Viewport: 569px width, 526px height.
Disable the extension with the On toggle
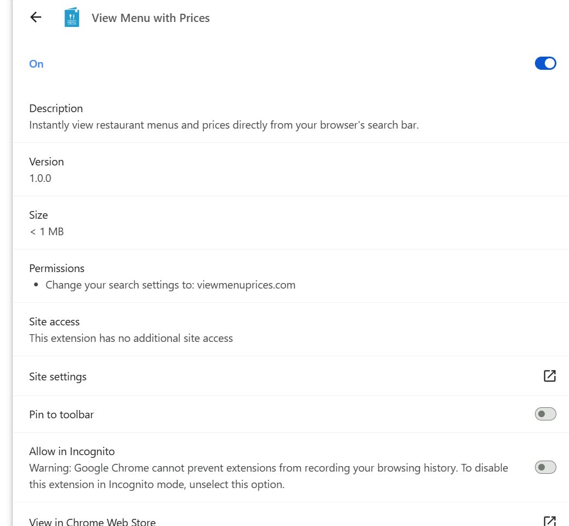pyautogui.click(x=545, y=63)
